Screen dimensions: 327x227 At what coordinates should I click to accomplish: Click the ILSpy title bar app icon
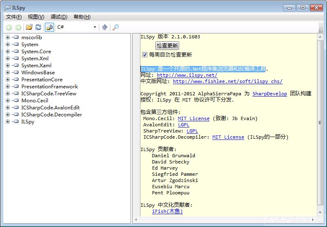click(7, 8)
